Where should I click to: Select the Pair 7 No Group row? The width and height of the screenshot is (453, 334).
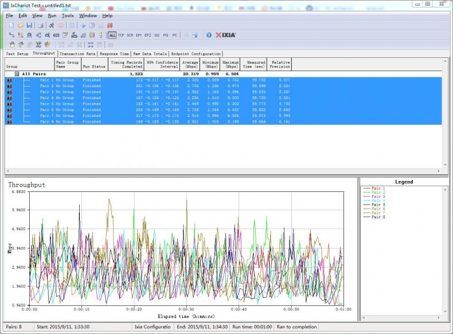pos(223,116)
